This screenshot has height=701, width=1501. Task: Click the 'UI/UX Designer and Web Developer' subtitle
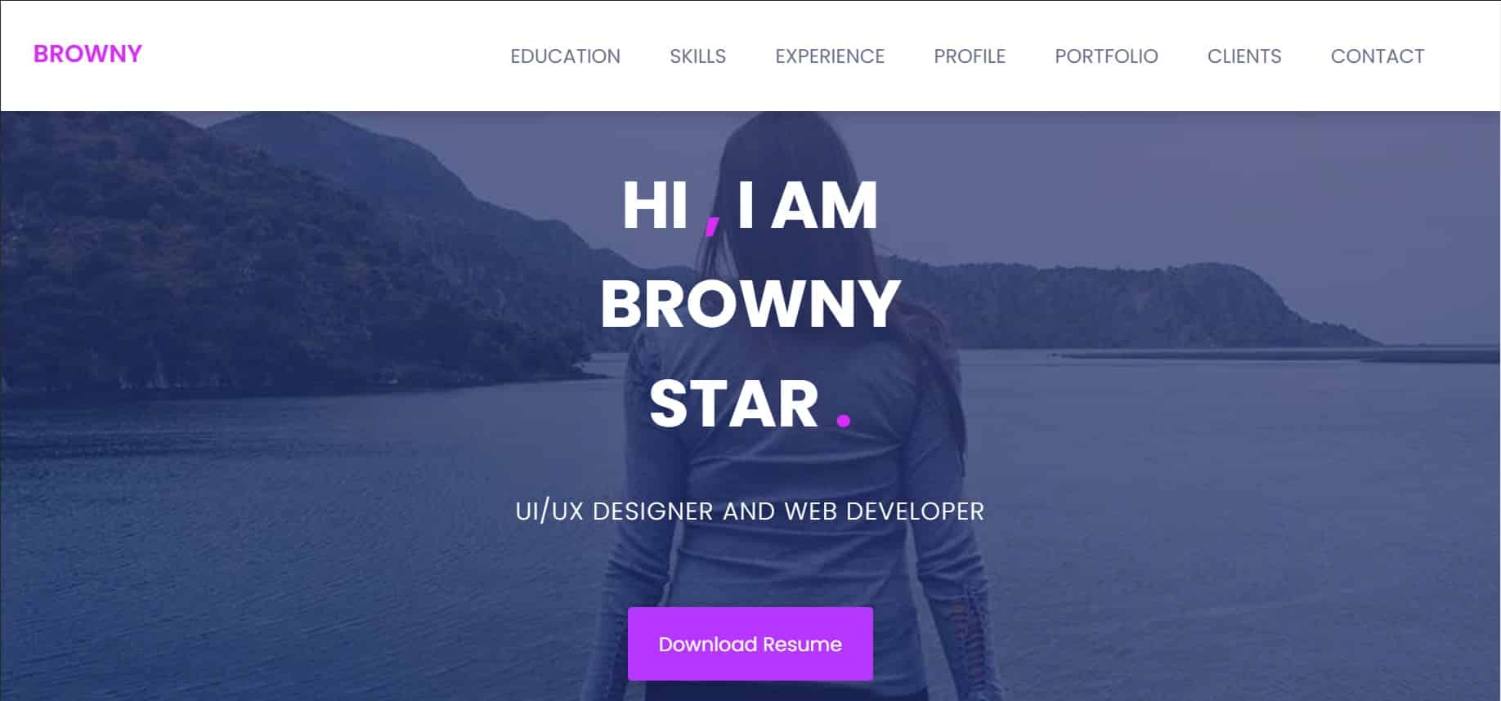750,511
